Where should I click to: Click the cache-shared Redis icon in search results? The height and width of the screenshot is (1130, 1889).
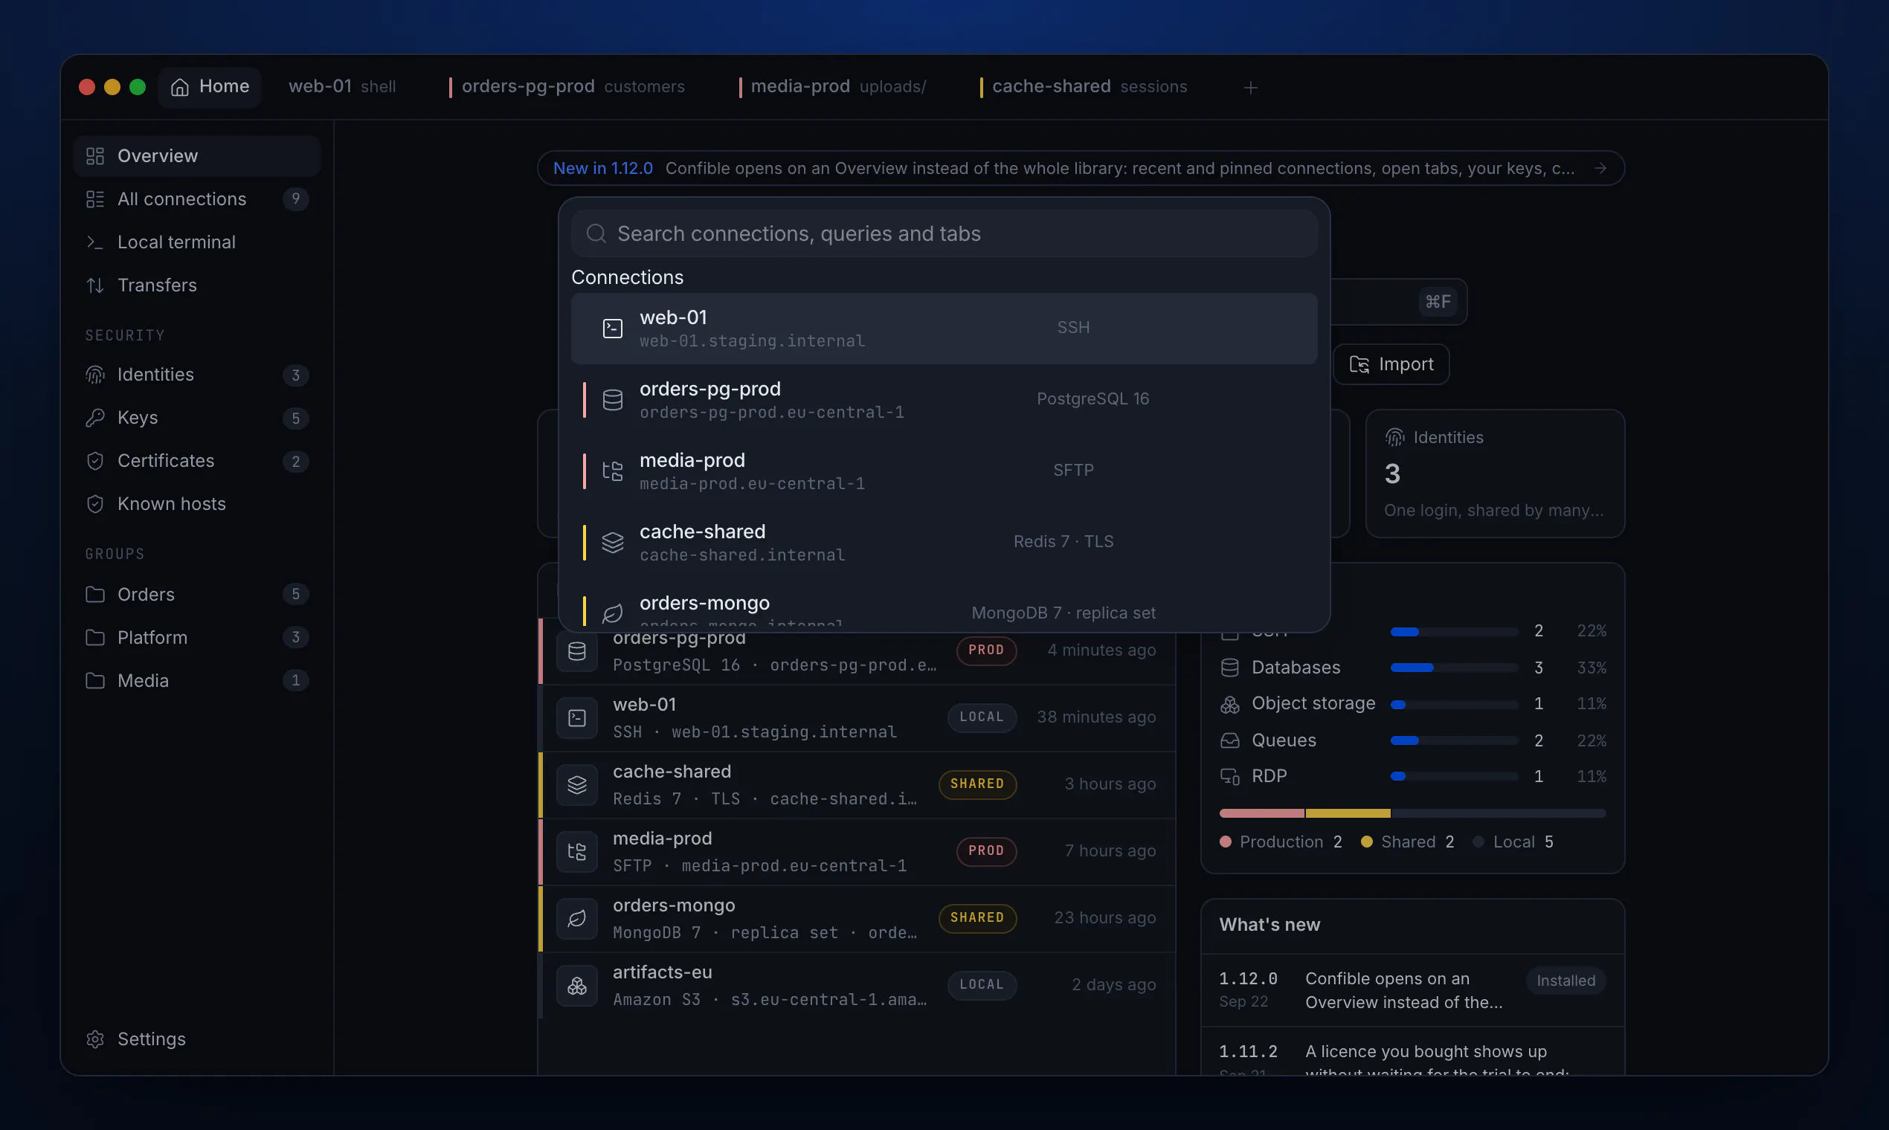click(x=612, y=542)
